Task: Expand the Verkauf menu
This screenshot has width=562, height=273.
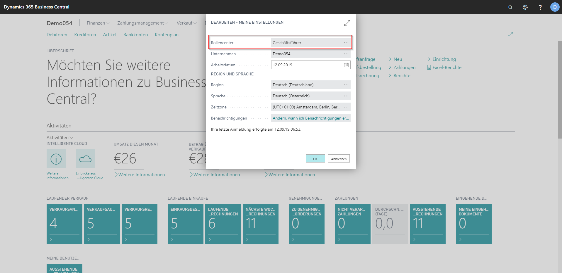Action: [x=186, y=23]
